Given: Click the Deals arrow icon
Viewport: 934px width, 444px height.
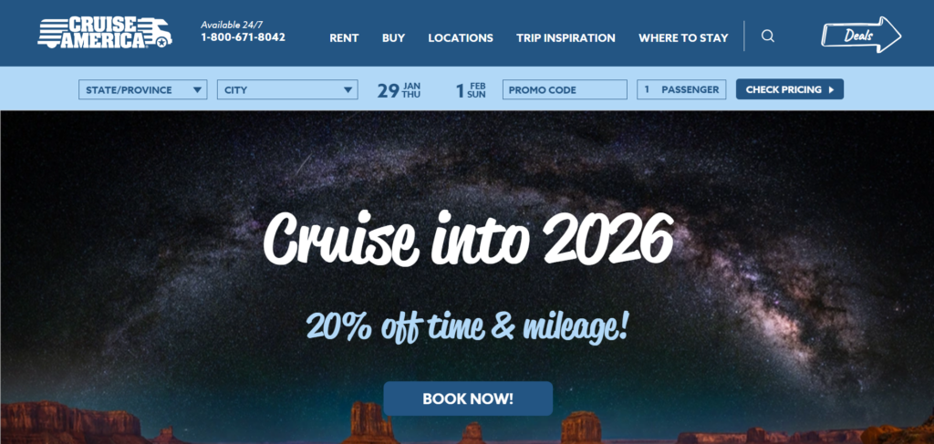Looking at the screenshot, I should tap(861, 35).
